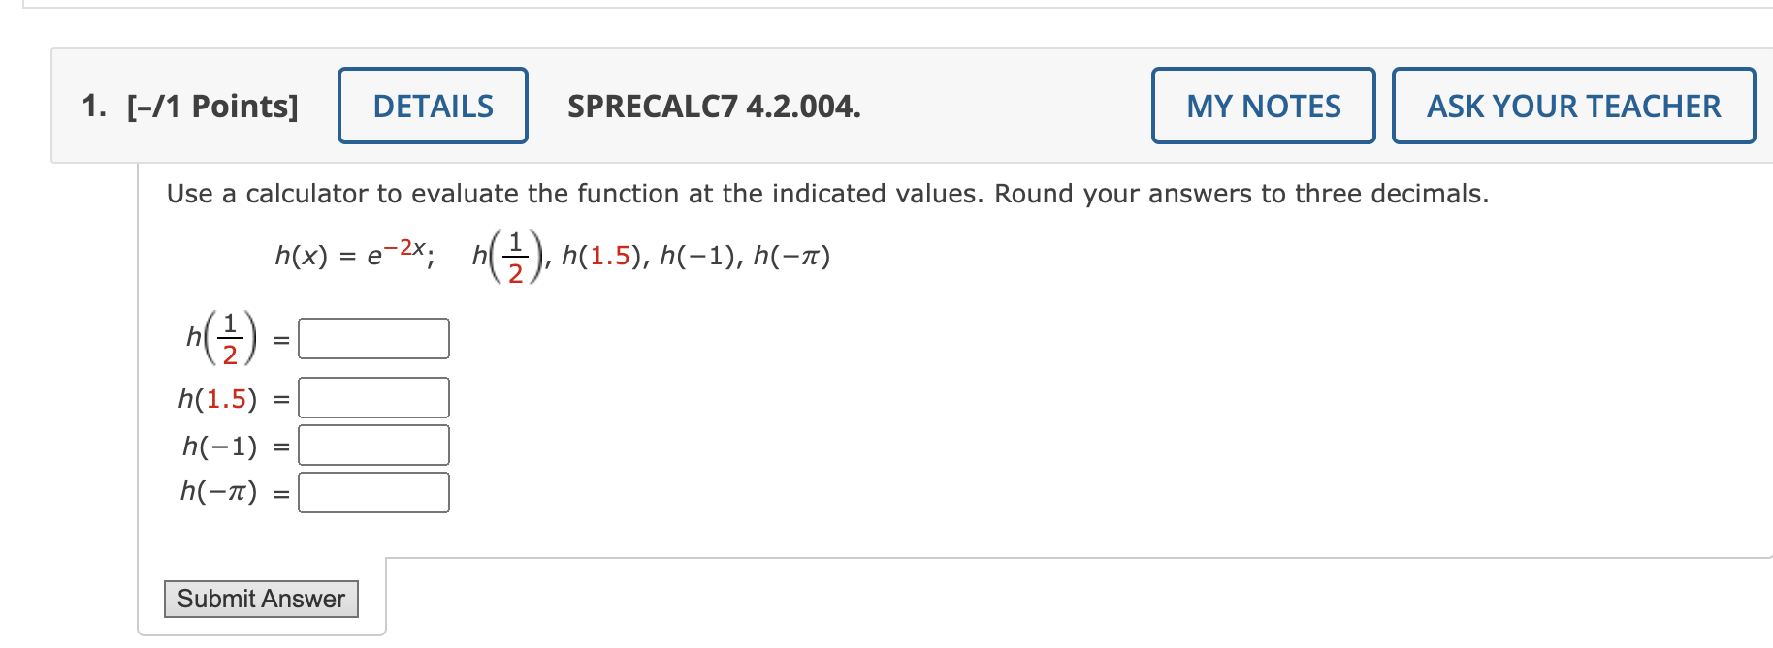Open MY NOTES for this question

click(1263, 106)
